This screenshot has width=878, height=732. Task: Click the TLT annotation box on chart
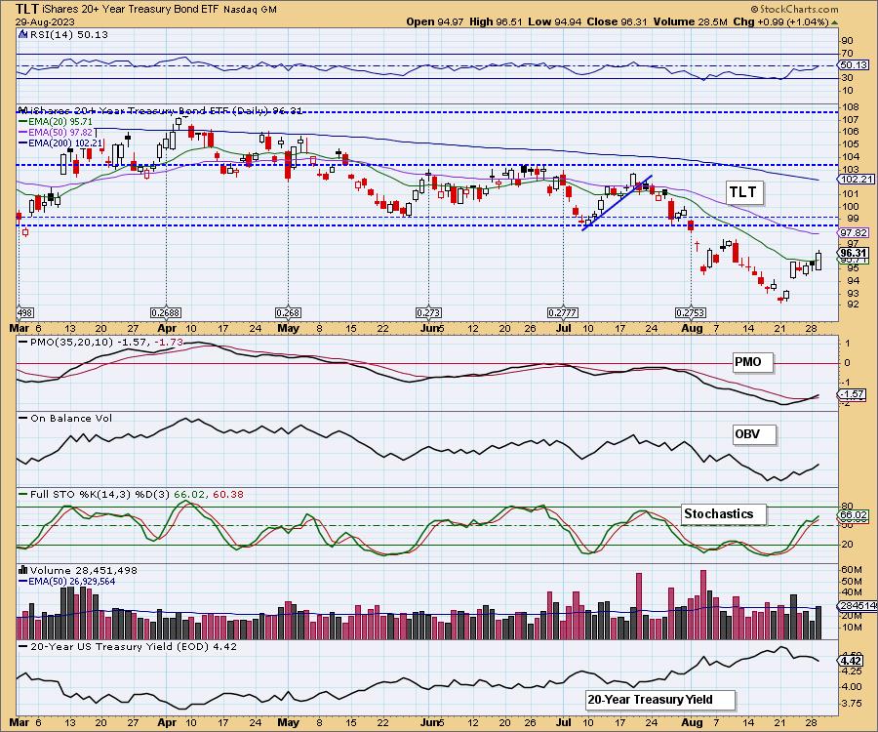pyautogui.click(x=743, y=192)
